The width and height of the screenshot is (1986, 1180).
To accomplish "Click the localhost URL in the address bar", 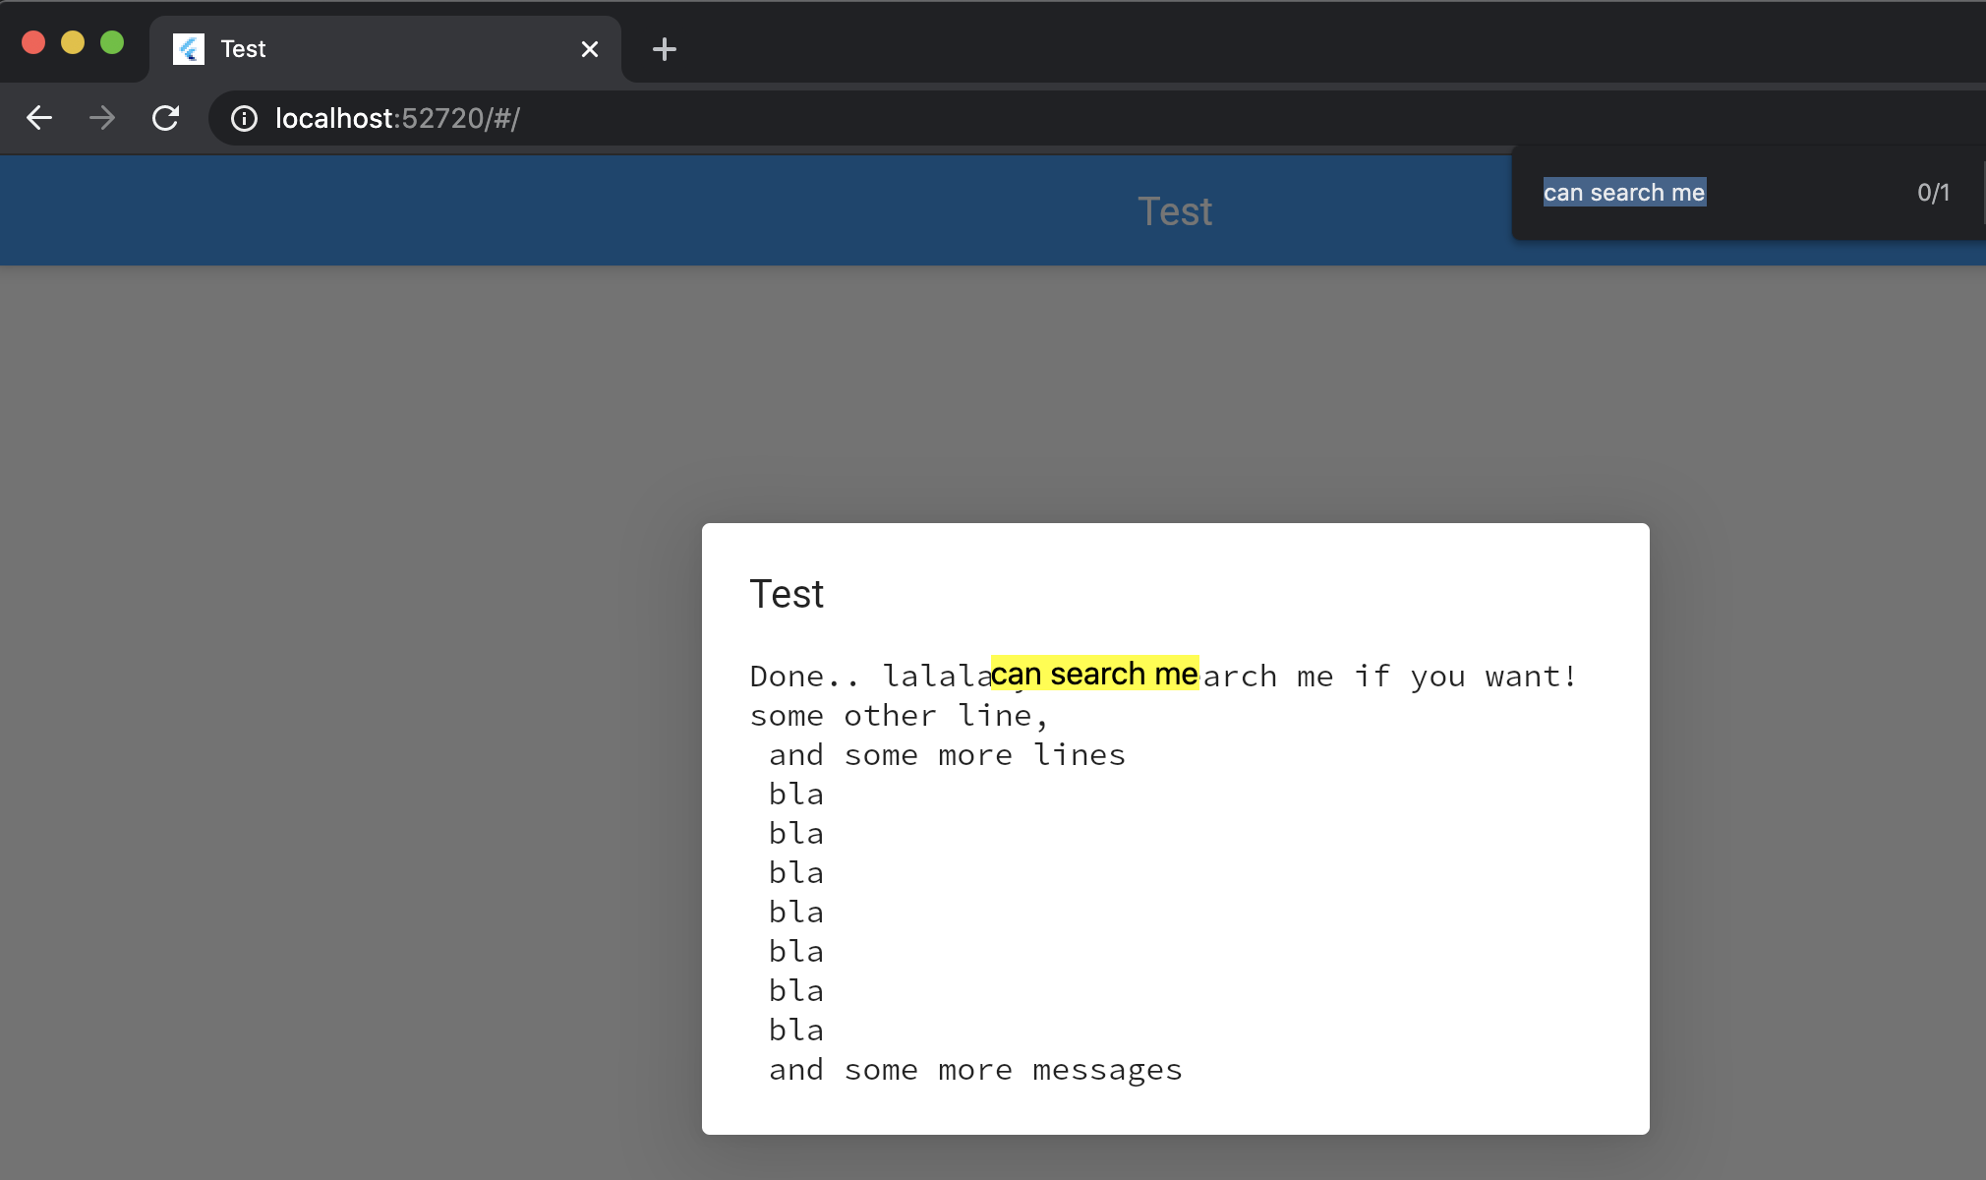I will 395,118.
